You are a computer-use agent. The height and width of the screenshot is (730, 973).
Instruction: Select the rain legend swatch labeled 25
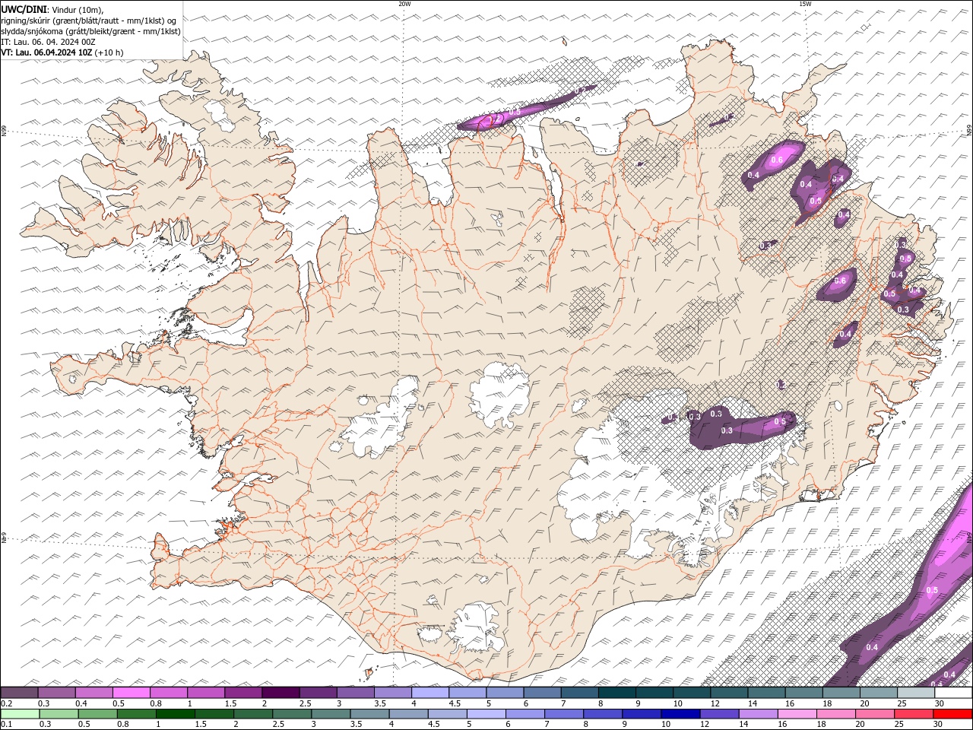(913, 714)
